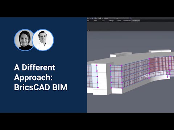Open the Civil ribbon tab
The image size is (174, 130).
103,21
